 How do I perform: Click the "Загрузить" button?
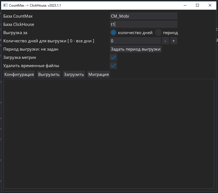(x=74, y=74)
